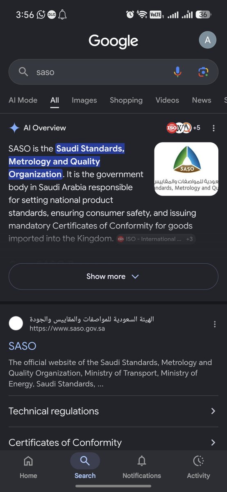227x492 pixels.
Task: Open the Activity history tab
Action: click(198, 467)
